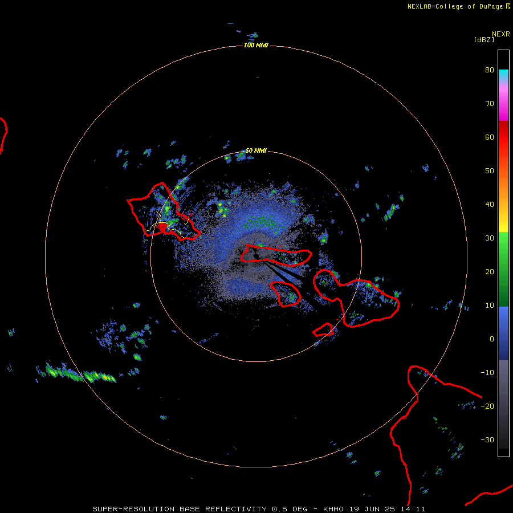The height and width of the screenshot is (513, 513).
Task: Click the -20 value on dBZ scale
Action: coord(487,406)
